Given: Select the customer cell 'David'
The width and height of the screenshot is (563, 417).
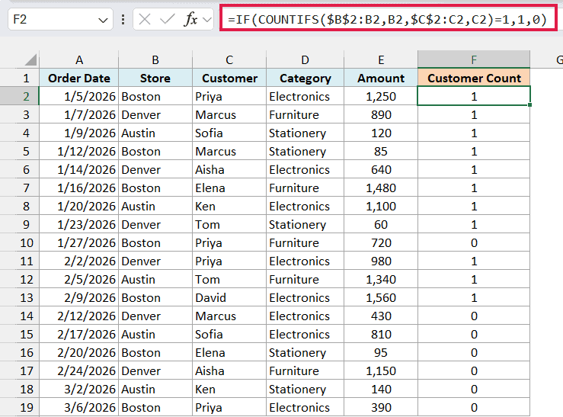Looking at the screenshot, I should (x=229, y=298).
